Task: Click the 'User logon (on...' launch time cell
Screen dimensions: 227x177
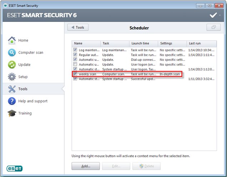Action: [143, 65]
